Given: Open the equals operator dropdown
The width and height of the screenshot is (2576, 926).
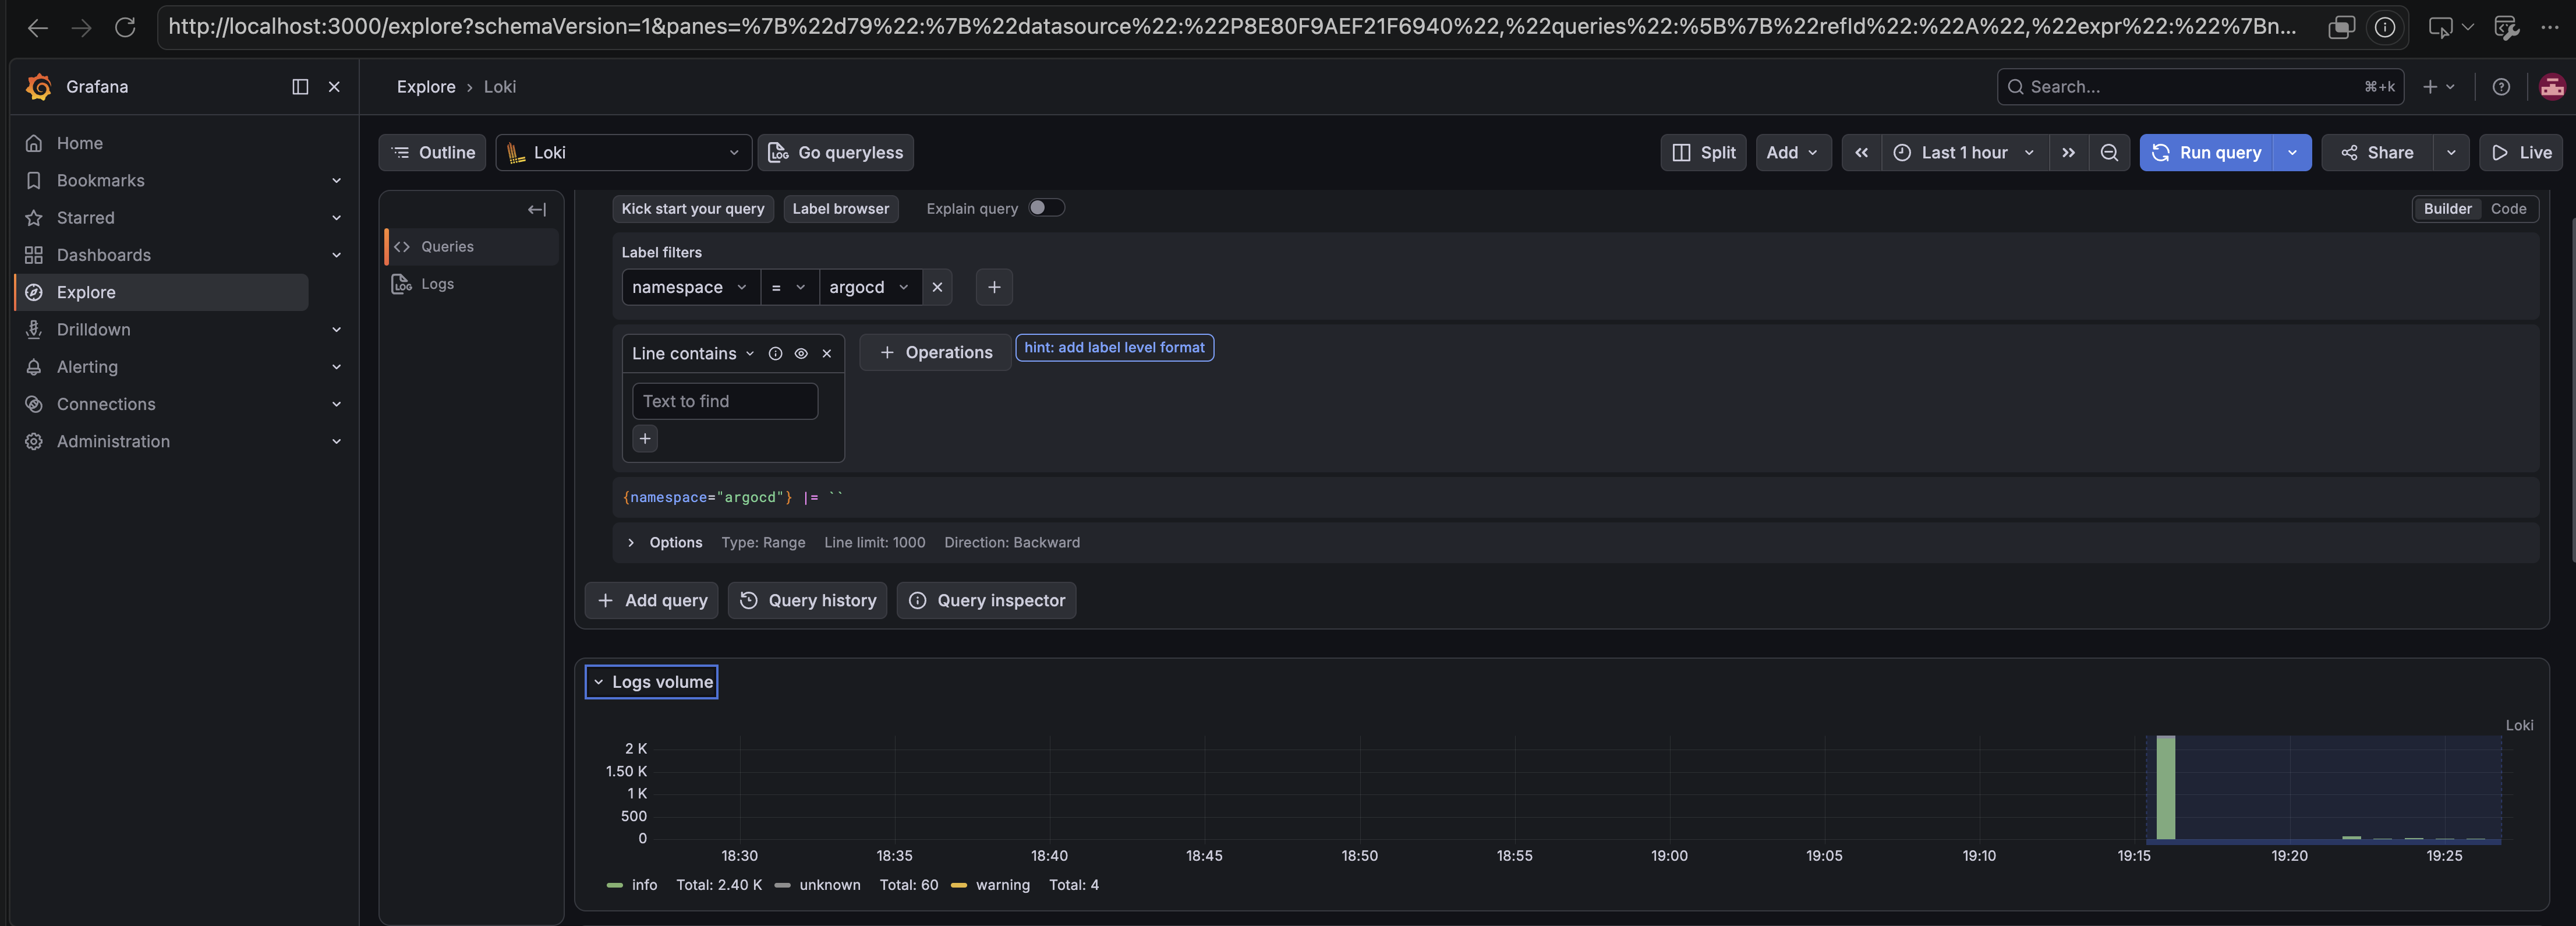Looking at the screenshot, I should click(789, 287).
